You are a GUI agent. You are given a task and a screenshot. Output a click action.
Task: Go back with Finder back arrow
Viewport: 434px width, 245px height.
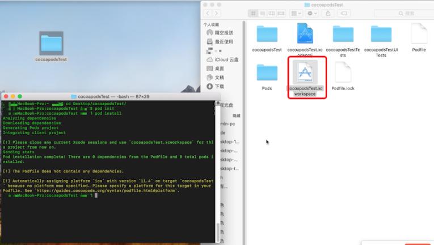tap(209, 12)
